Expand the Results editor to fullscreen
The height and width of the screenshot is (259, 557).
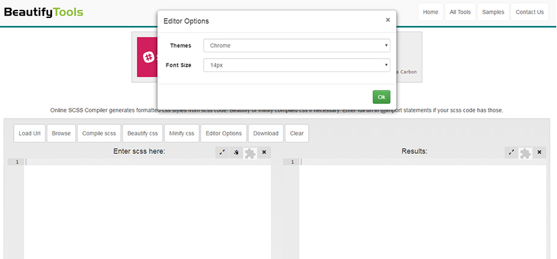pos(511,152)
